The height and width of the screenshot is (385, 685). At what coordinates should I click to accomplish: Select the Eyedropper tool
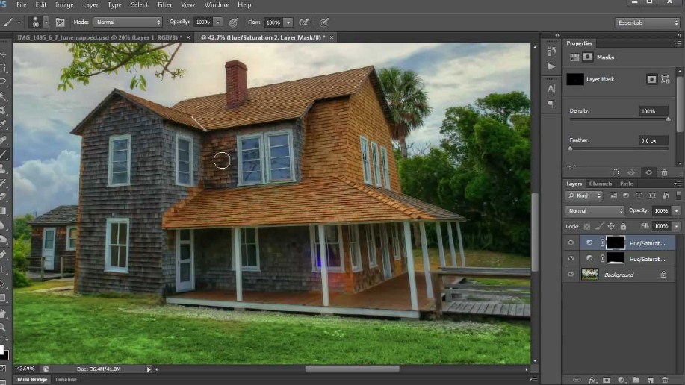(x=3, y=125)
